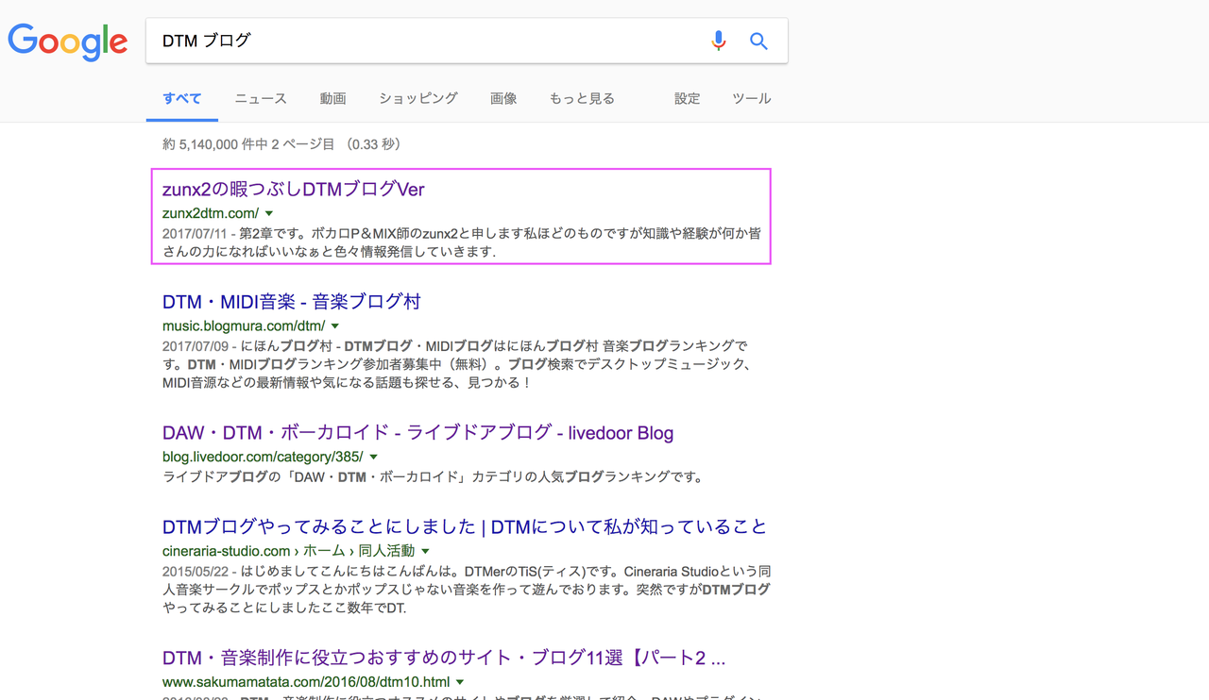Viewport: 1209px width, 700px height.
Task: Switch to the ニュース tab
Action: [x=261, y=98]
